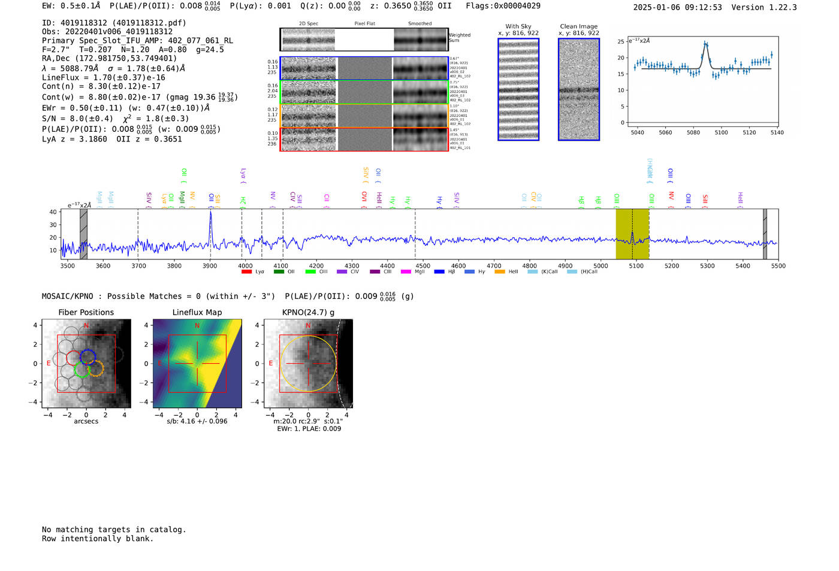Select the purple CIV legend swatch
Image resolution: width=839 pixels, height=571 pixels.
pos(342,272)
